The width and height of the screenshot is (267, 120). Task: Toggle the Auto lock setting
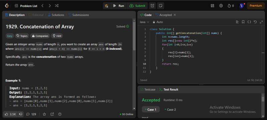(x=158, y=22)
